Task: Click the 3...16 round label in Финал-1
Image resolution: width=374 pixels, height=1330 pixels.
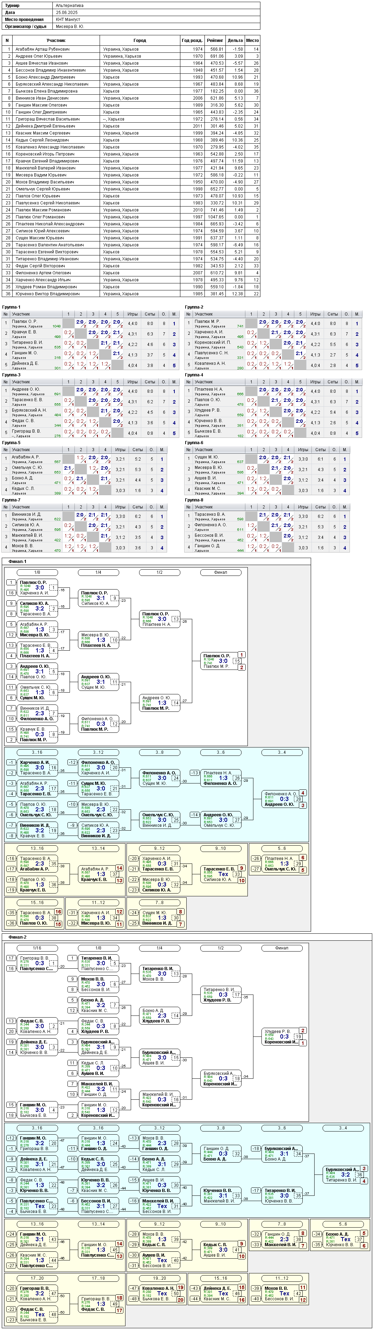Action: (37, 752)
